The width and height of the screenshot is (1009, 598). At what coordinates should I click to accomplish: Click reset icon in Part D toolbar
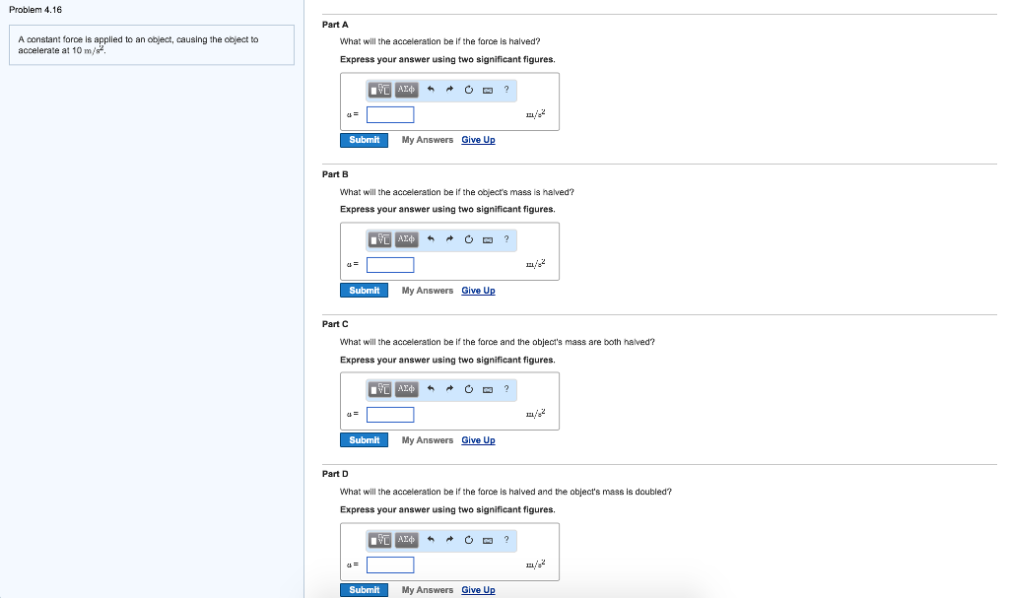pyautogui.click(x=468, y=540)
